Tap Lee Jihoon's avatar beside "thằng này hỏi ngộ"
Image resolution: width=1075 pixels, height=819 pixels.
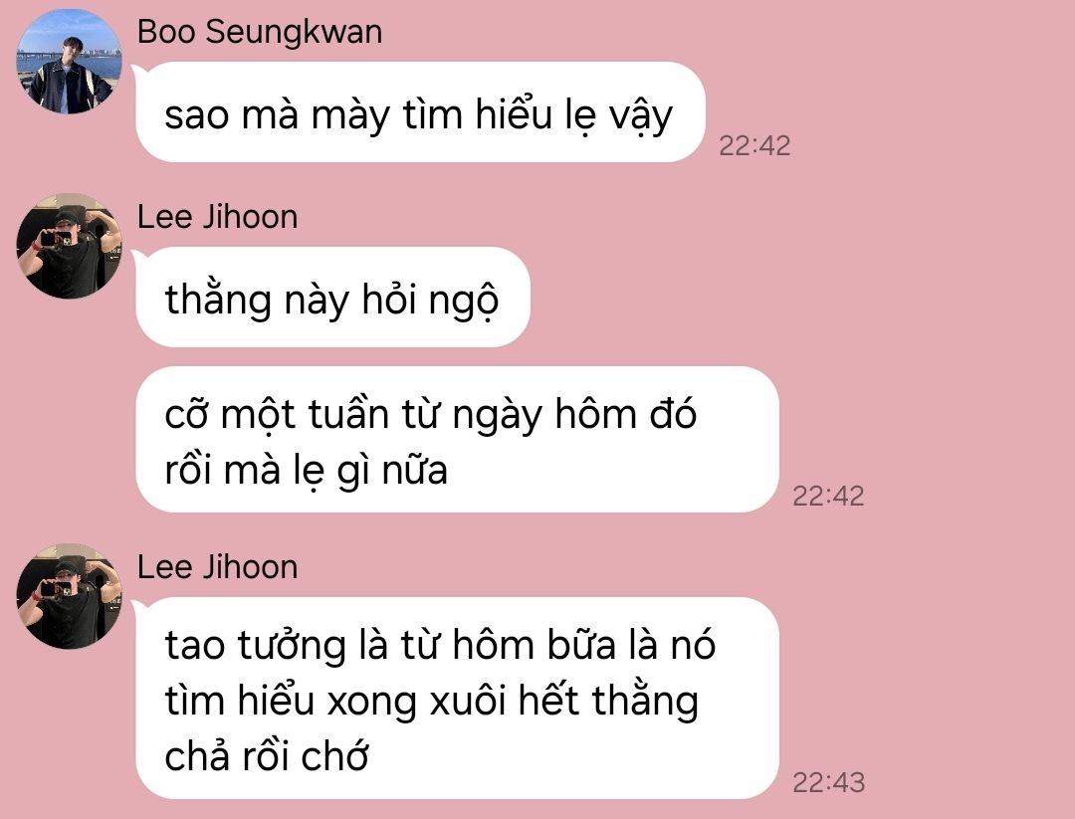coord(69,246)
